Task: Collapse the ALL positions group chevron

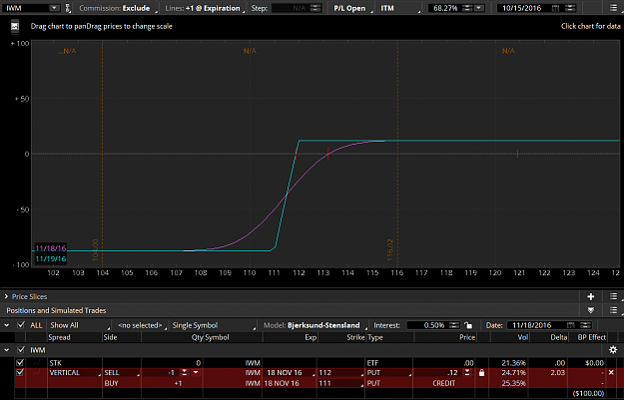Action: point(6,325)
